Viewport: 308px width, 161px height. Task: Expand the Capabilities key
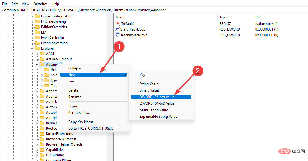[37, 150]
